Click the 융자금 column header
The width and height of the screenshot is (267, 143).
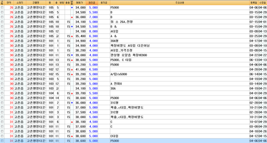104,3
